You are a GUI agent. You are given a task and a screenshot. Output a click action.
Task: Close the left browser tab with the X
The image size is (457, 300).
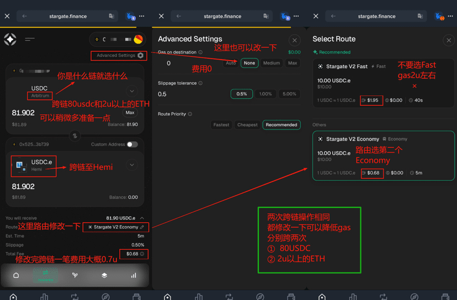pos(7,17)
